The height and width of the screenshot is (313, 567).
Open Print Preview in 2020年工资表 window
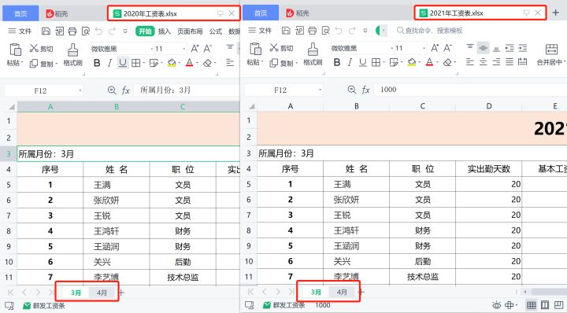[86, 31]
